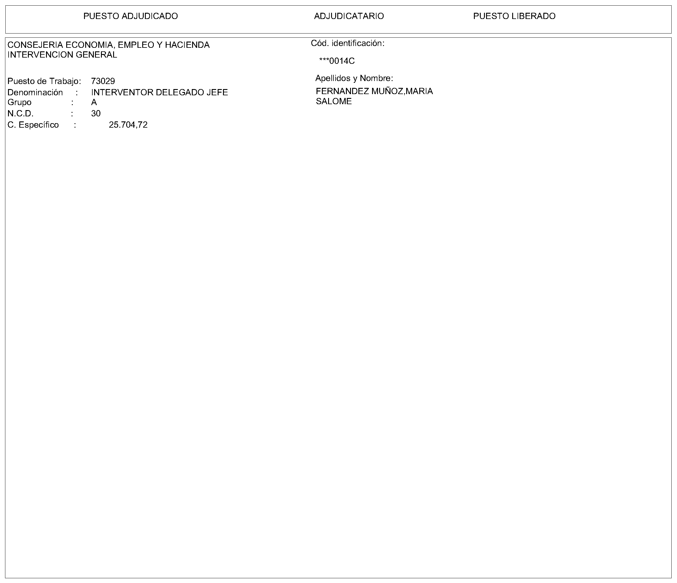Click identification code ***0014C
This screenshot has width=677, height=583.
tap(336, 61)
